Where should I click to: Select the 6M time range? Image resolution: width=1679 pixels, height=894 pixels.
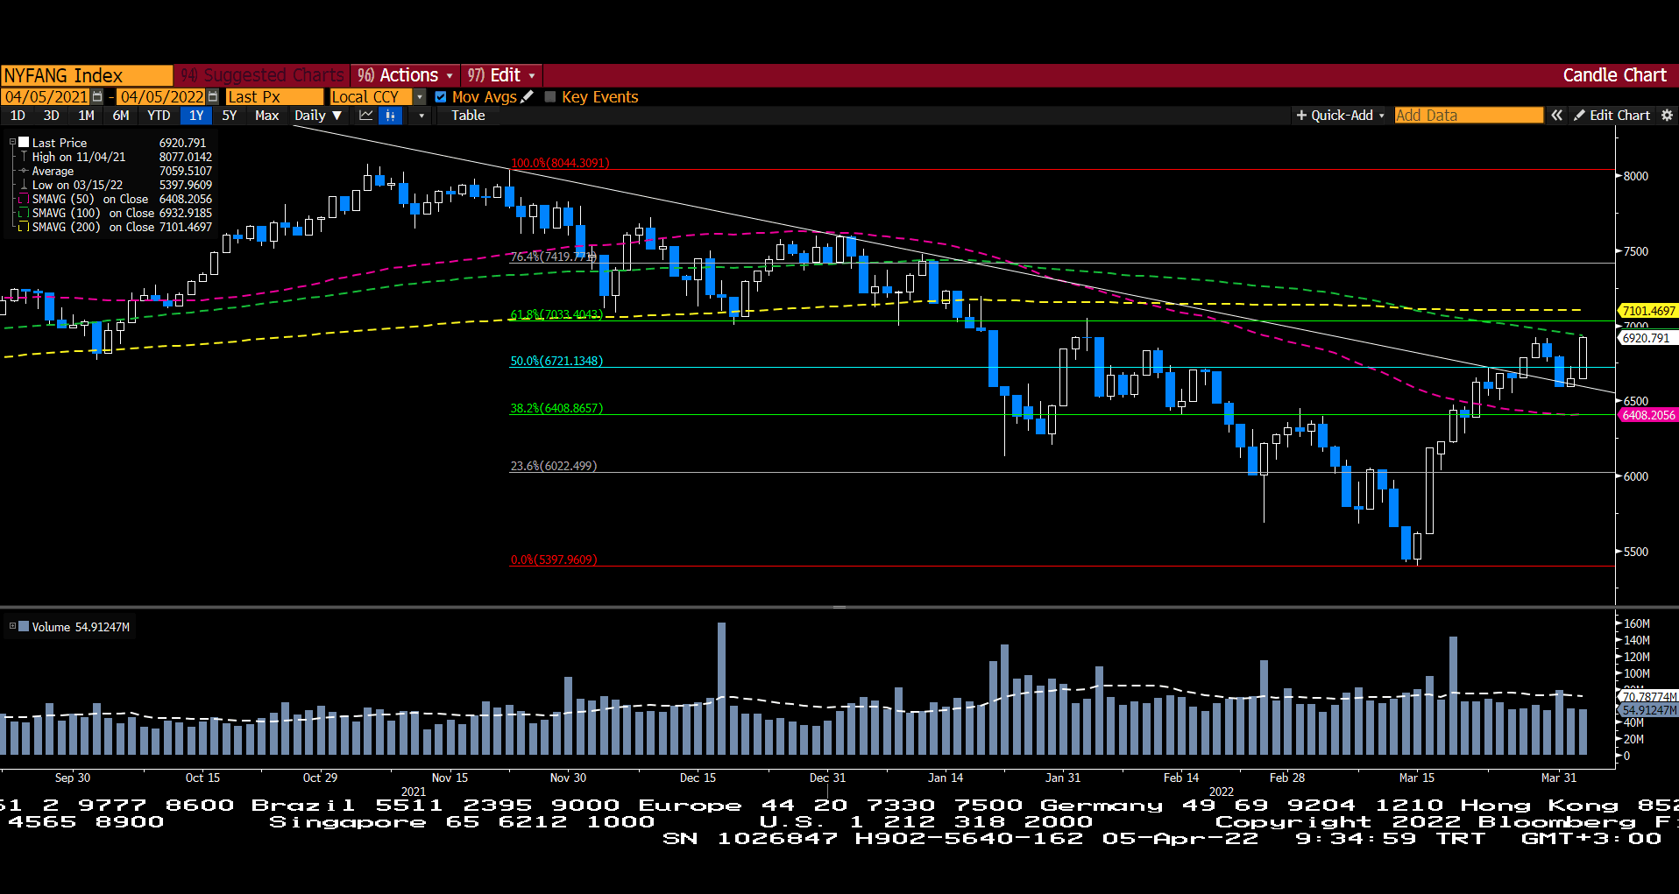click(121, 116)
